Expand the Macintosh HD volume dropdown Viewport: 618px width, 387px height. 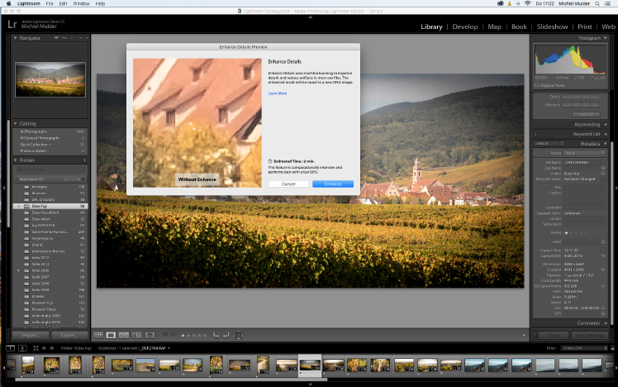(83, 179)
